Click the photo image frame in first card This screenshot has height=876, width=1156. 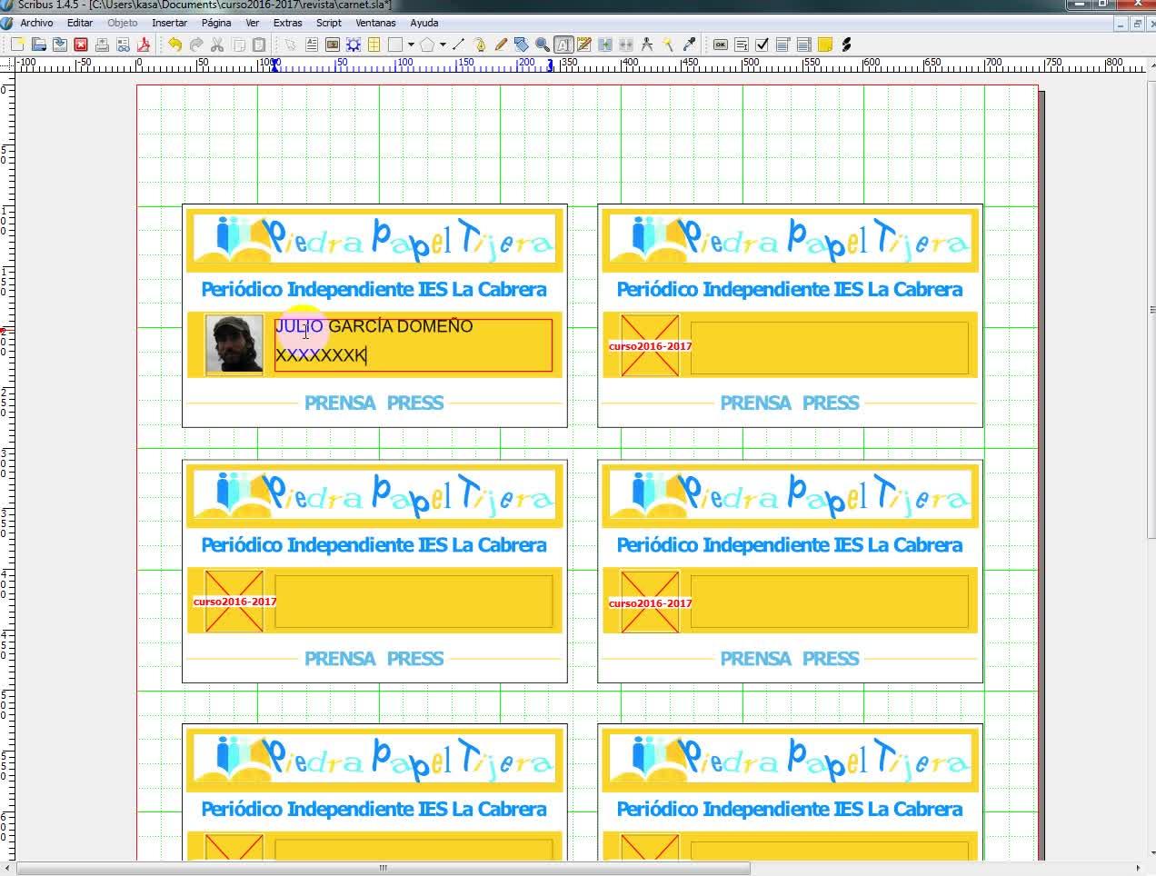pyautogui.click(x=234, y=344)
